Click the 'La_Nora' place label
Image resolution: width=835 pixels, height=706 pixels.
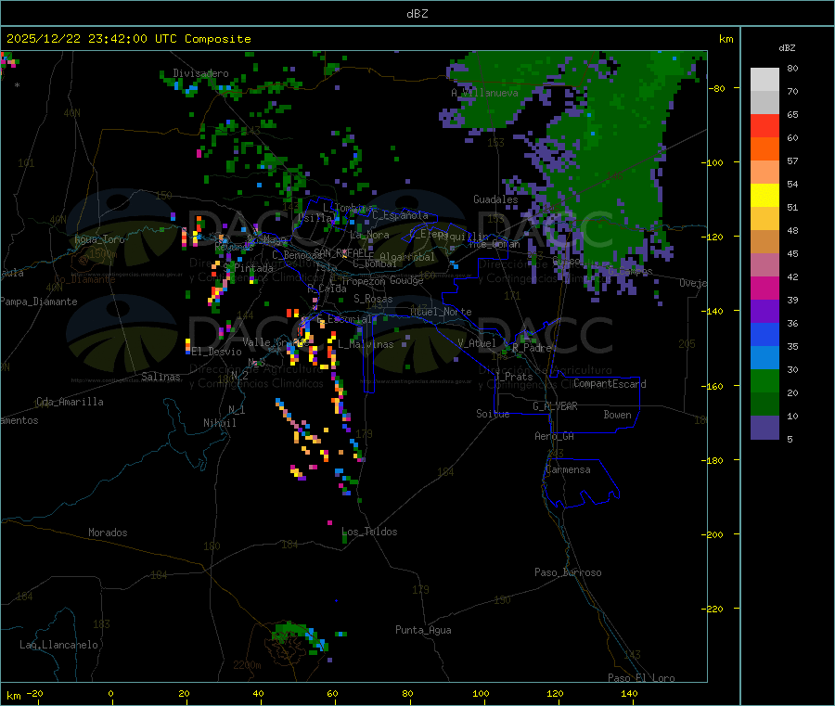369,235
